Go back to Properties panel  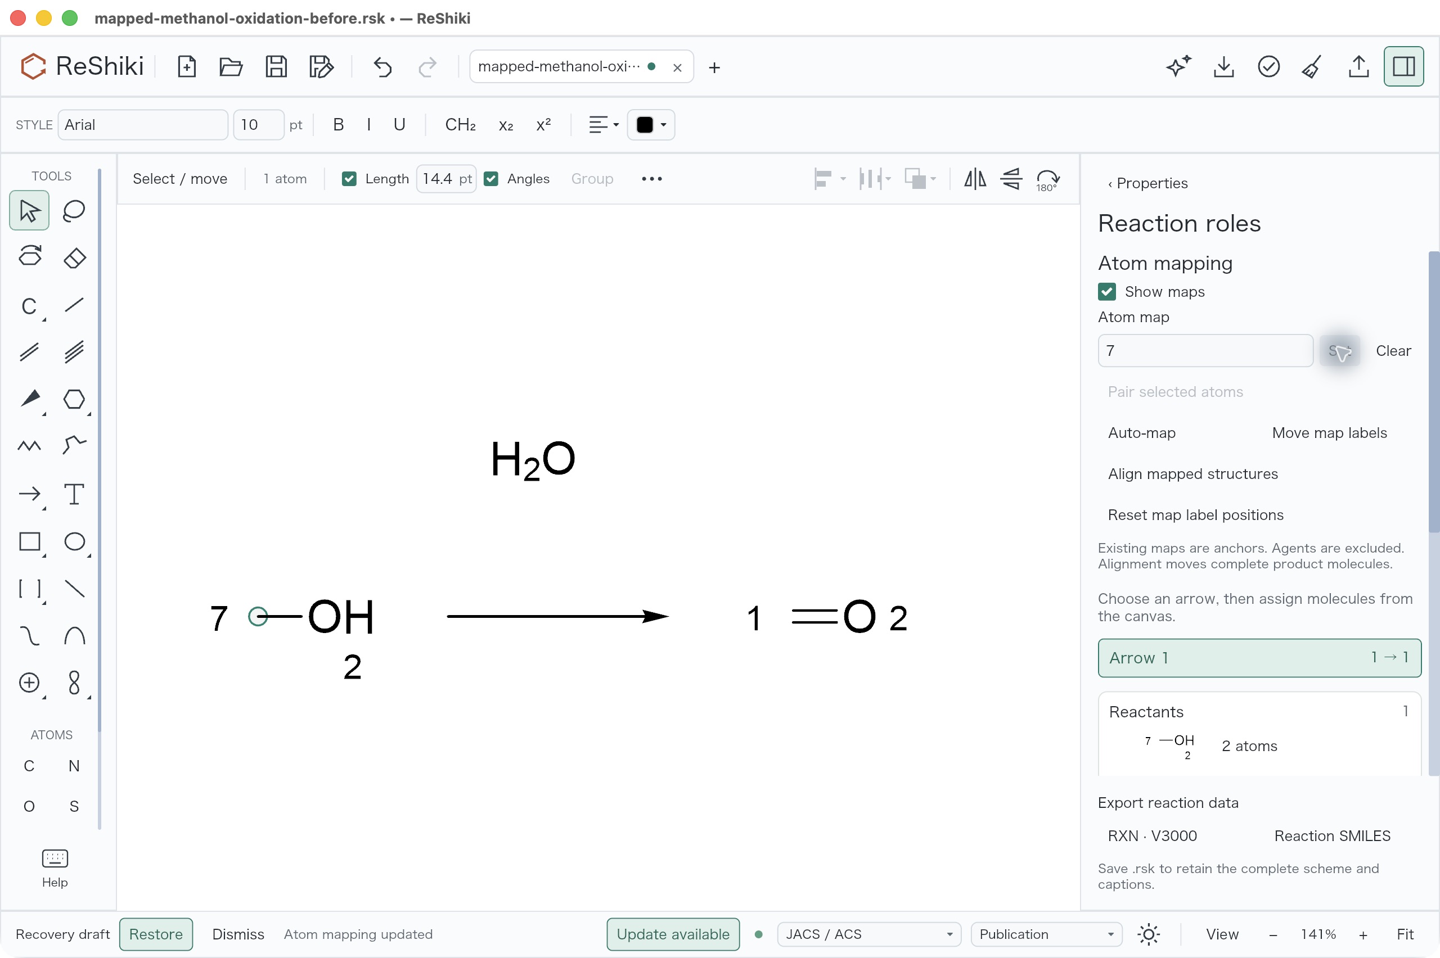(1148, 183)
